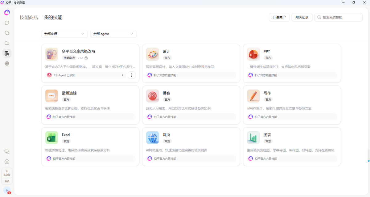Open the 播客 skill icon
The width and height of the screenshot is (370, 197).
click(x=152, y=96)
